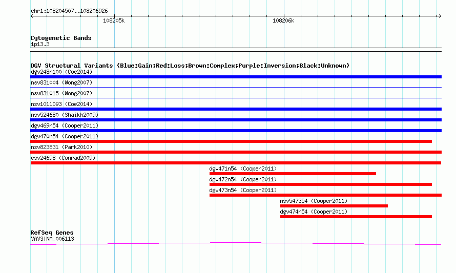Select the nsv831015 thin blue line
The image size is (456, 273).
(236, 98)
